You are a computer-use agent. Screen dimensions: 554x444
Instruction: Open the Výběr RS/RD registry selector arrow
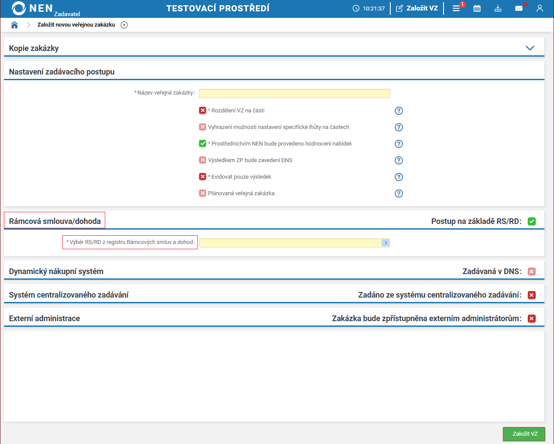(385, 243)
